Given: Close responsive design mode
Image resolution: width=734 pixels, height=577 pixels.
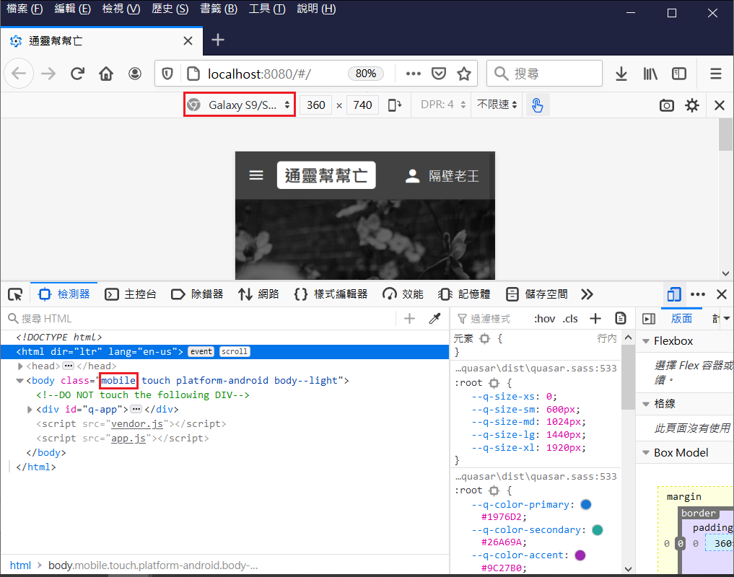Looking at the screenshot, I should pyautogui.click(x=720, y=105).
